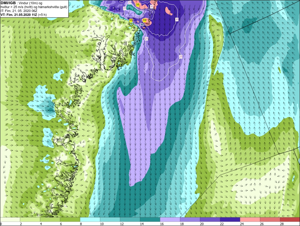Click the '(+5 h)' forecast offset text

(x=42, y=14)
